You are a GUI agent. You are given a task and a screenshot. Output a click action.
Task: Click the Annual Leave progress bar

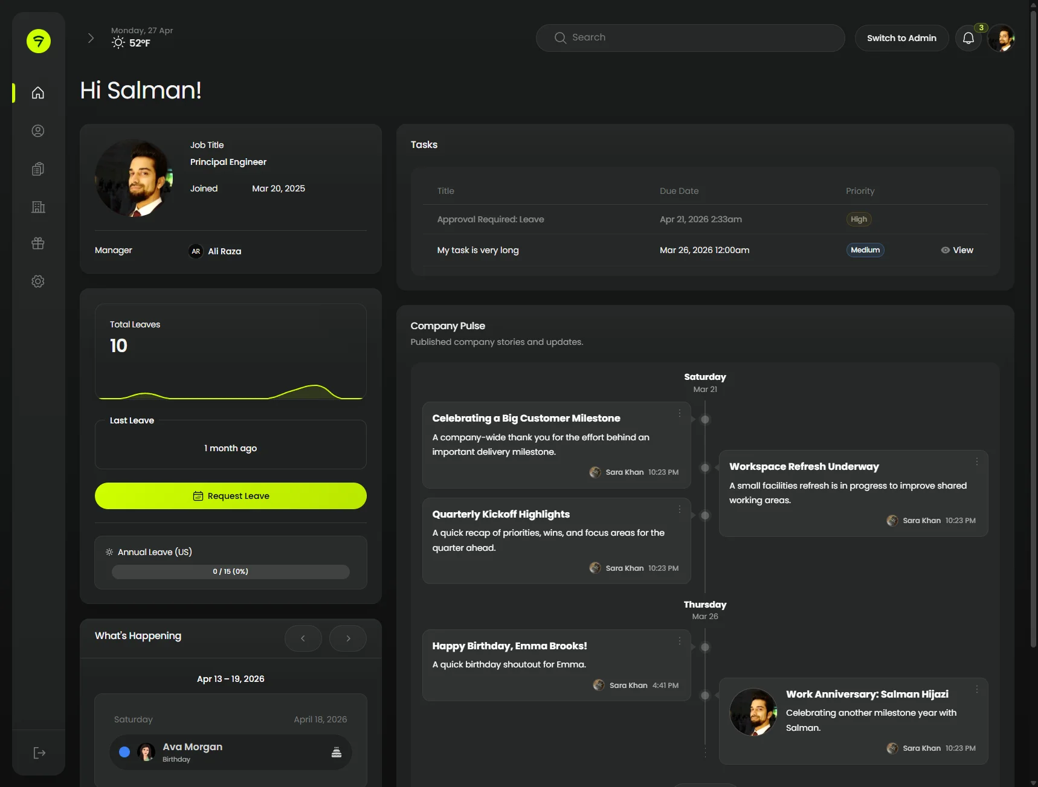[x=230, y=571]
